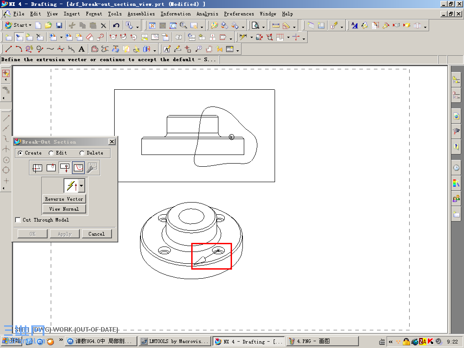This screenshot has height=348, width=464.
Task: Expand the Inferred Dimension dropdown arrow
Action: click(x=251, y=37)
